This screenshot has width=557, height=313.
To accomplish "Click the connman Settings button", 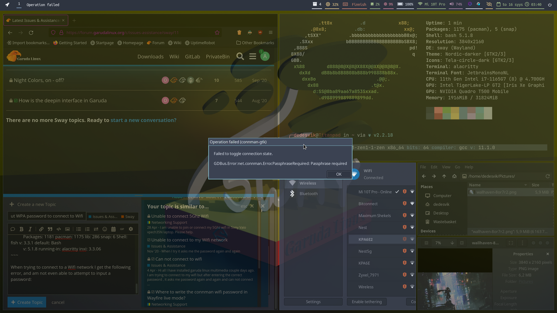I will click(x=313, y=302).
